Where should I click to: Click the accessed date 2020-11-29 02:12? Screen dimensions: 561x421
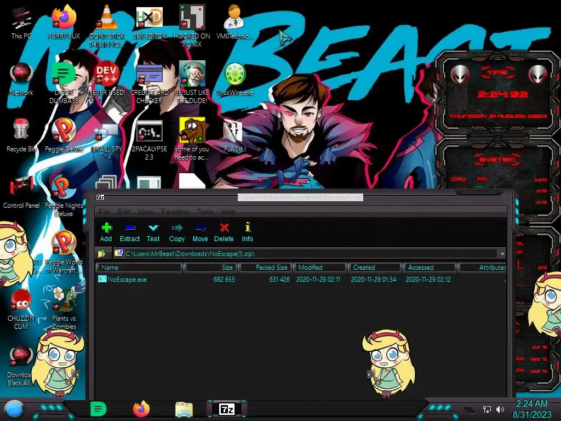point(428,279)
